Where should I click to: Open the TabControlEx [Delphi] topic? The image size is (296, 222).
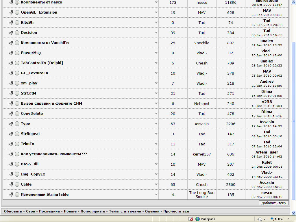coord(42,63)
